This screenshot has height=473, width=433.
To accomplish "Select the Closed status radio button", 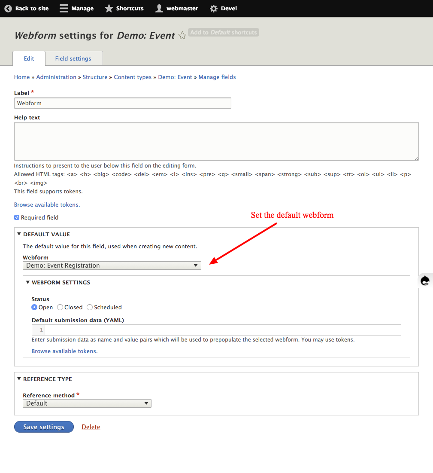I will 60,307.
